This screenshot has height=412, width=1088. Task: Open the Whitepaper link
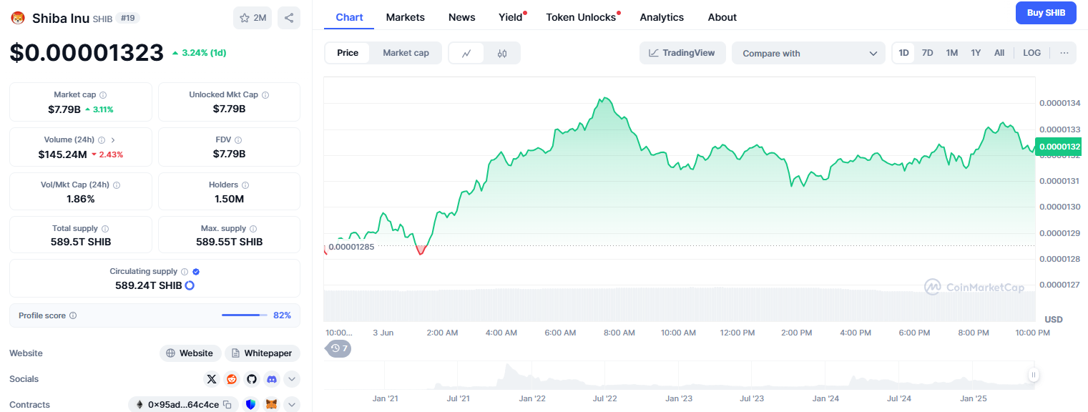pyautogui.click(x=263, y=353)
